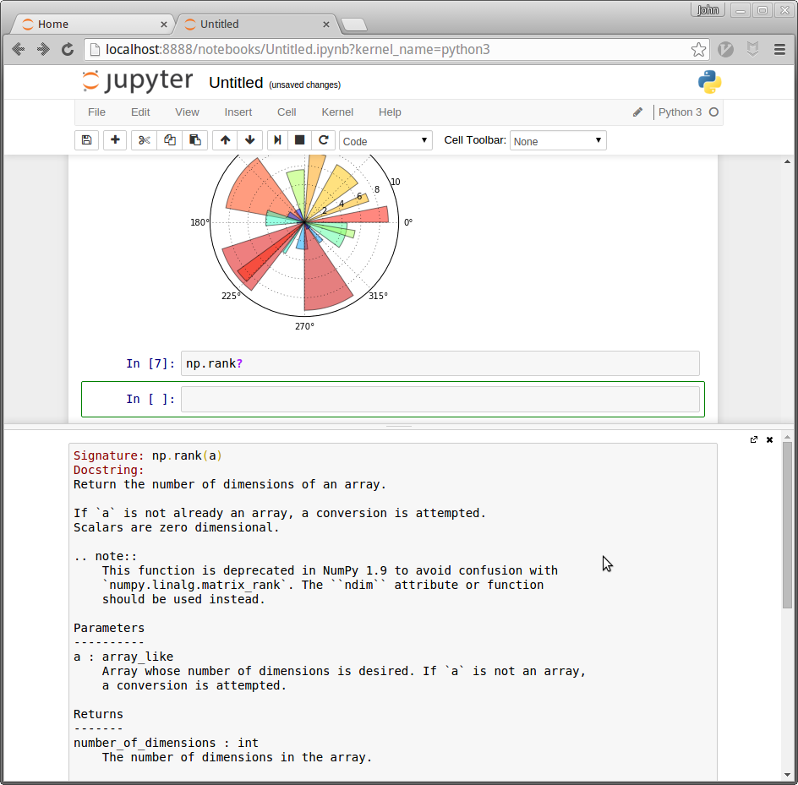Restart the kernel
This screenshot has width=798, height=785.
tap(323, 140)
